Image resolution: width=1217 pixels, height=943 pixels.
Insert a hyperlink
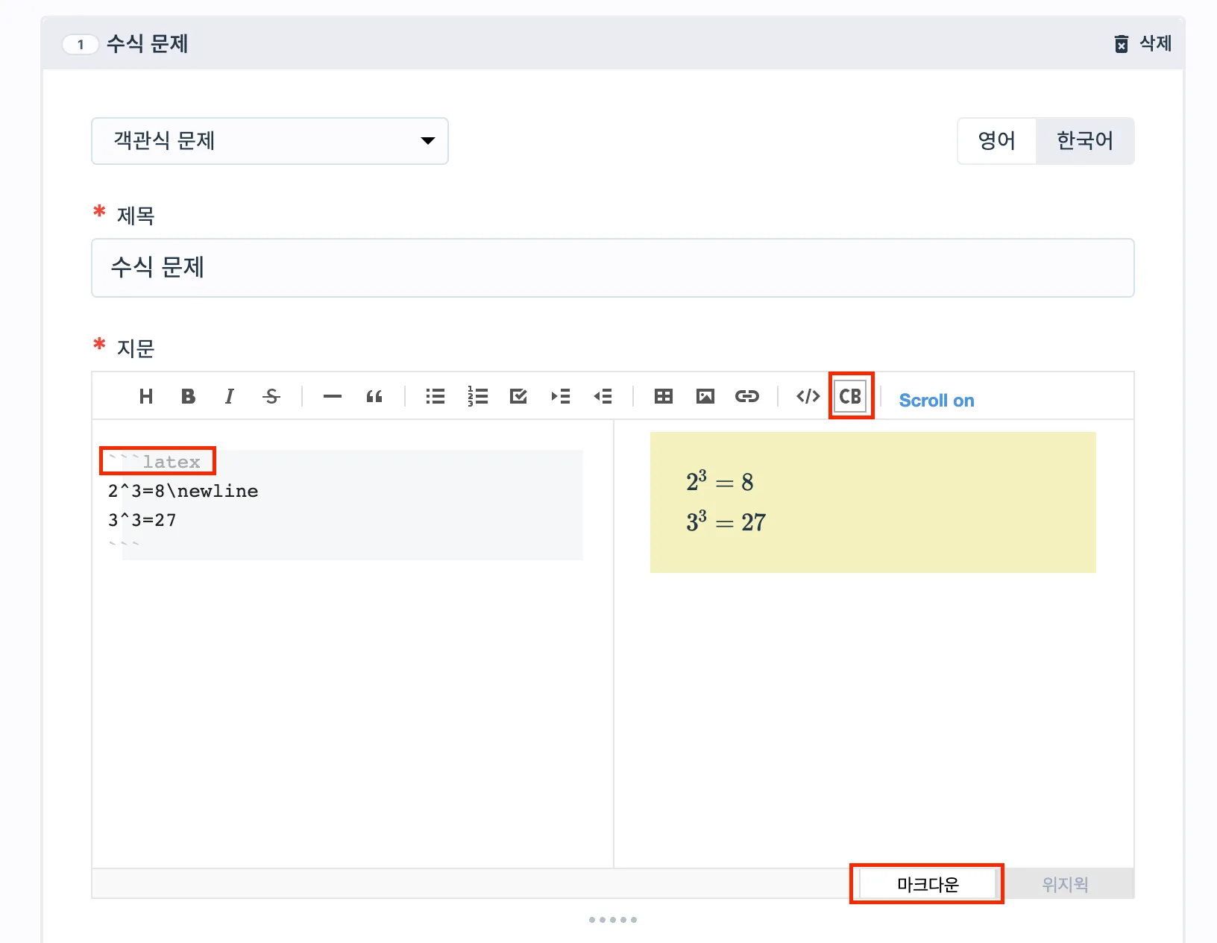[x=746, y=396]
